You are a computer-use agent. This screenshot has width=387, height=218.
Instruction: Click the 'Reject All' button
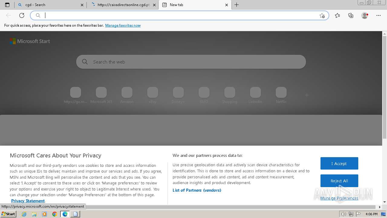pos(339,181)
